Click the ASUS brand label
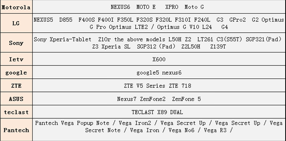Viewport: 286px width, 141px height. [16, 99]
